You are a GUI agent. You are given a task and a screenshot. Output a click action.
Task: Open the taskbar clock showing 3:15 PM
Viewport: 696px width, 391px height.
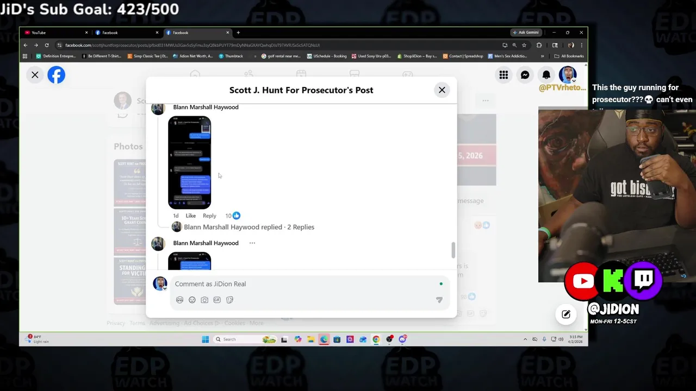[x=576, y=339]
